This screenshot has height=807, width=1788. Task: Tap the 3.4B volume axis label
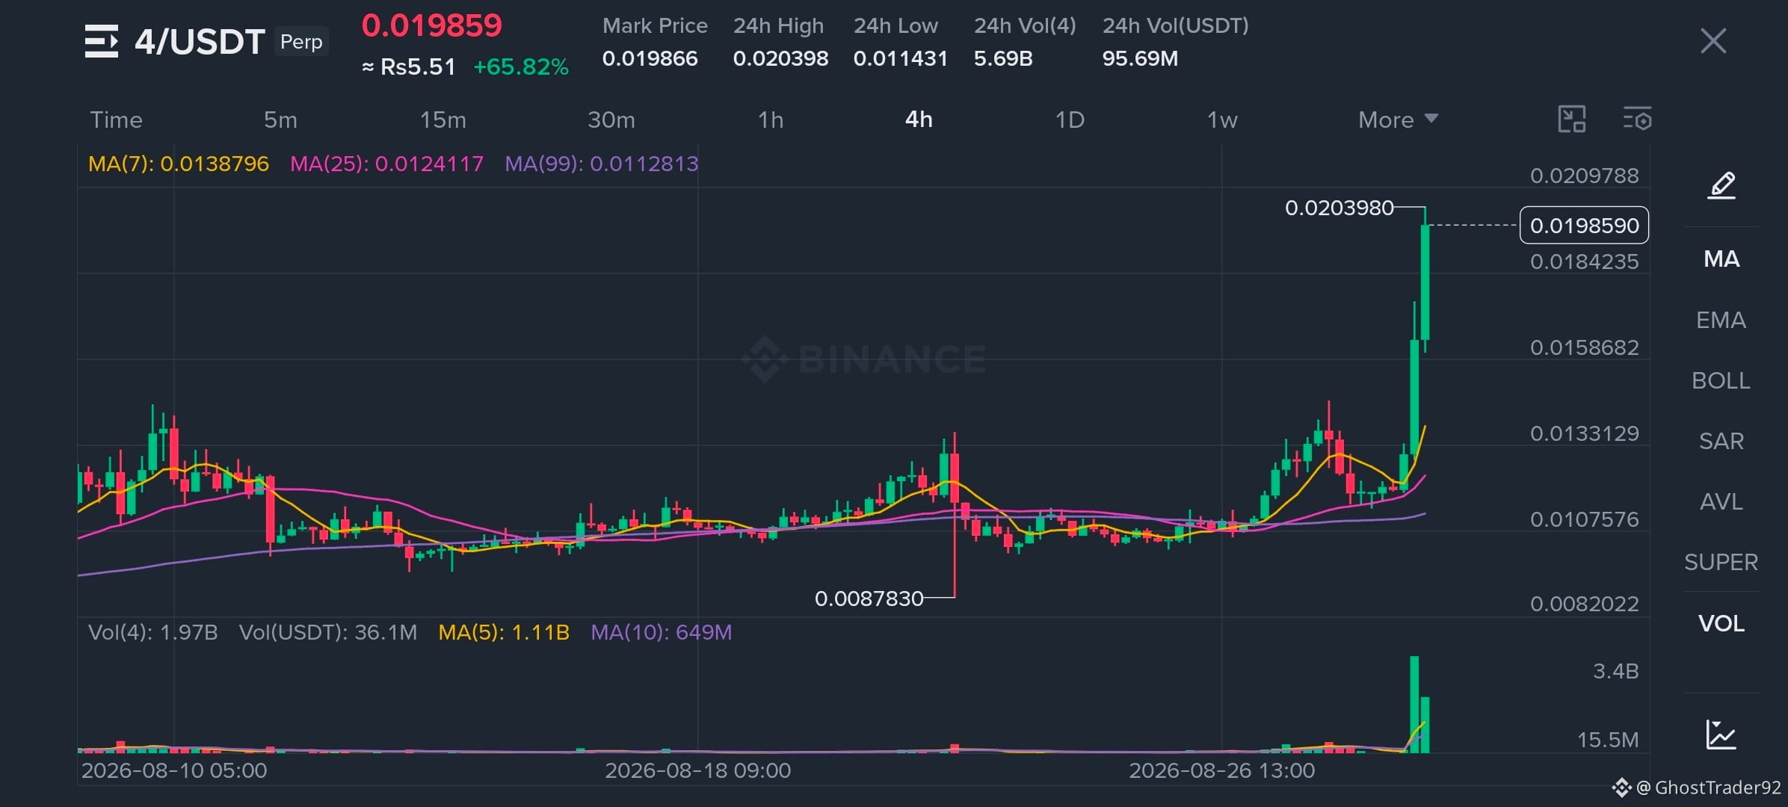tap(1616, 671)
